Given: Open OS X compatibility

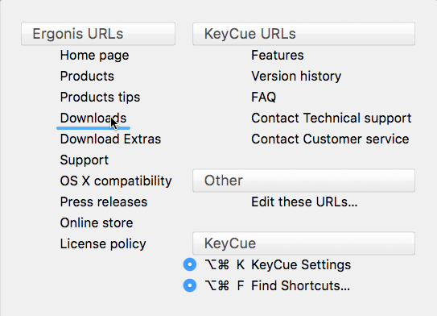Looking at the screenshot, I should pos(116,181).
